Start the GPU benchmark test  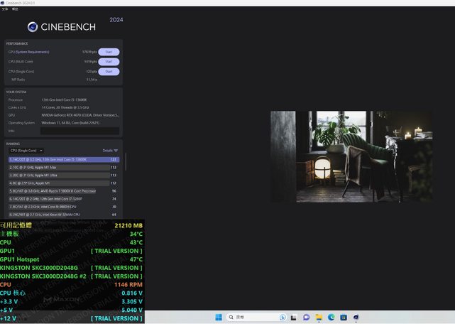tap(109, 52)
